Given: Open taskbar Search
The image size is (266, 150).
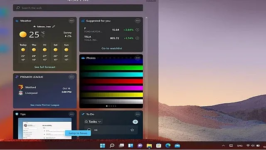Looking at the screenshot, I should [112, 145].
